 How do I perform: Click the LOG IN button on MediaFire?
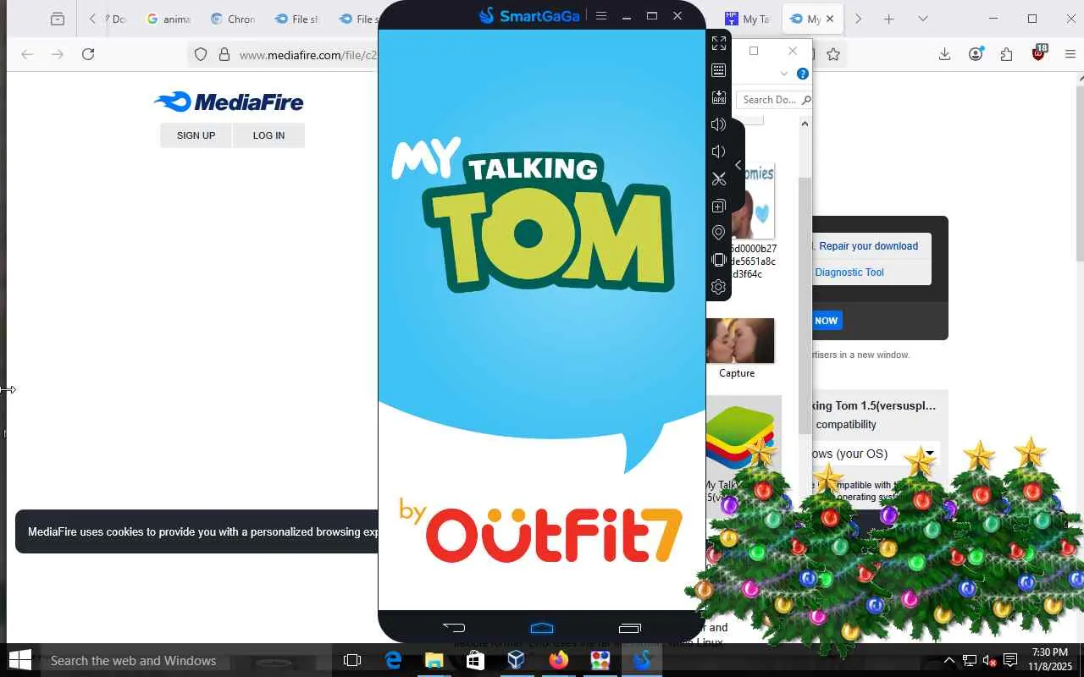pos(268,135)
